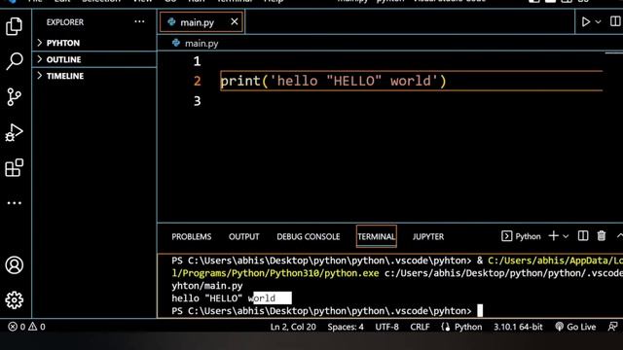This screenshot has height=350, width=623.
Task: Split the terminal pane
Action: [583, 235]
